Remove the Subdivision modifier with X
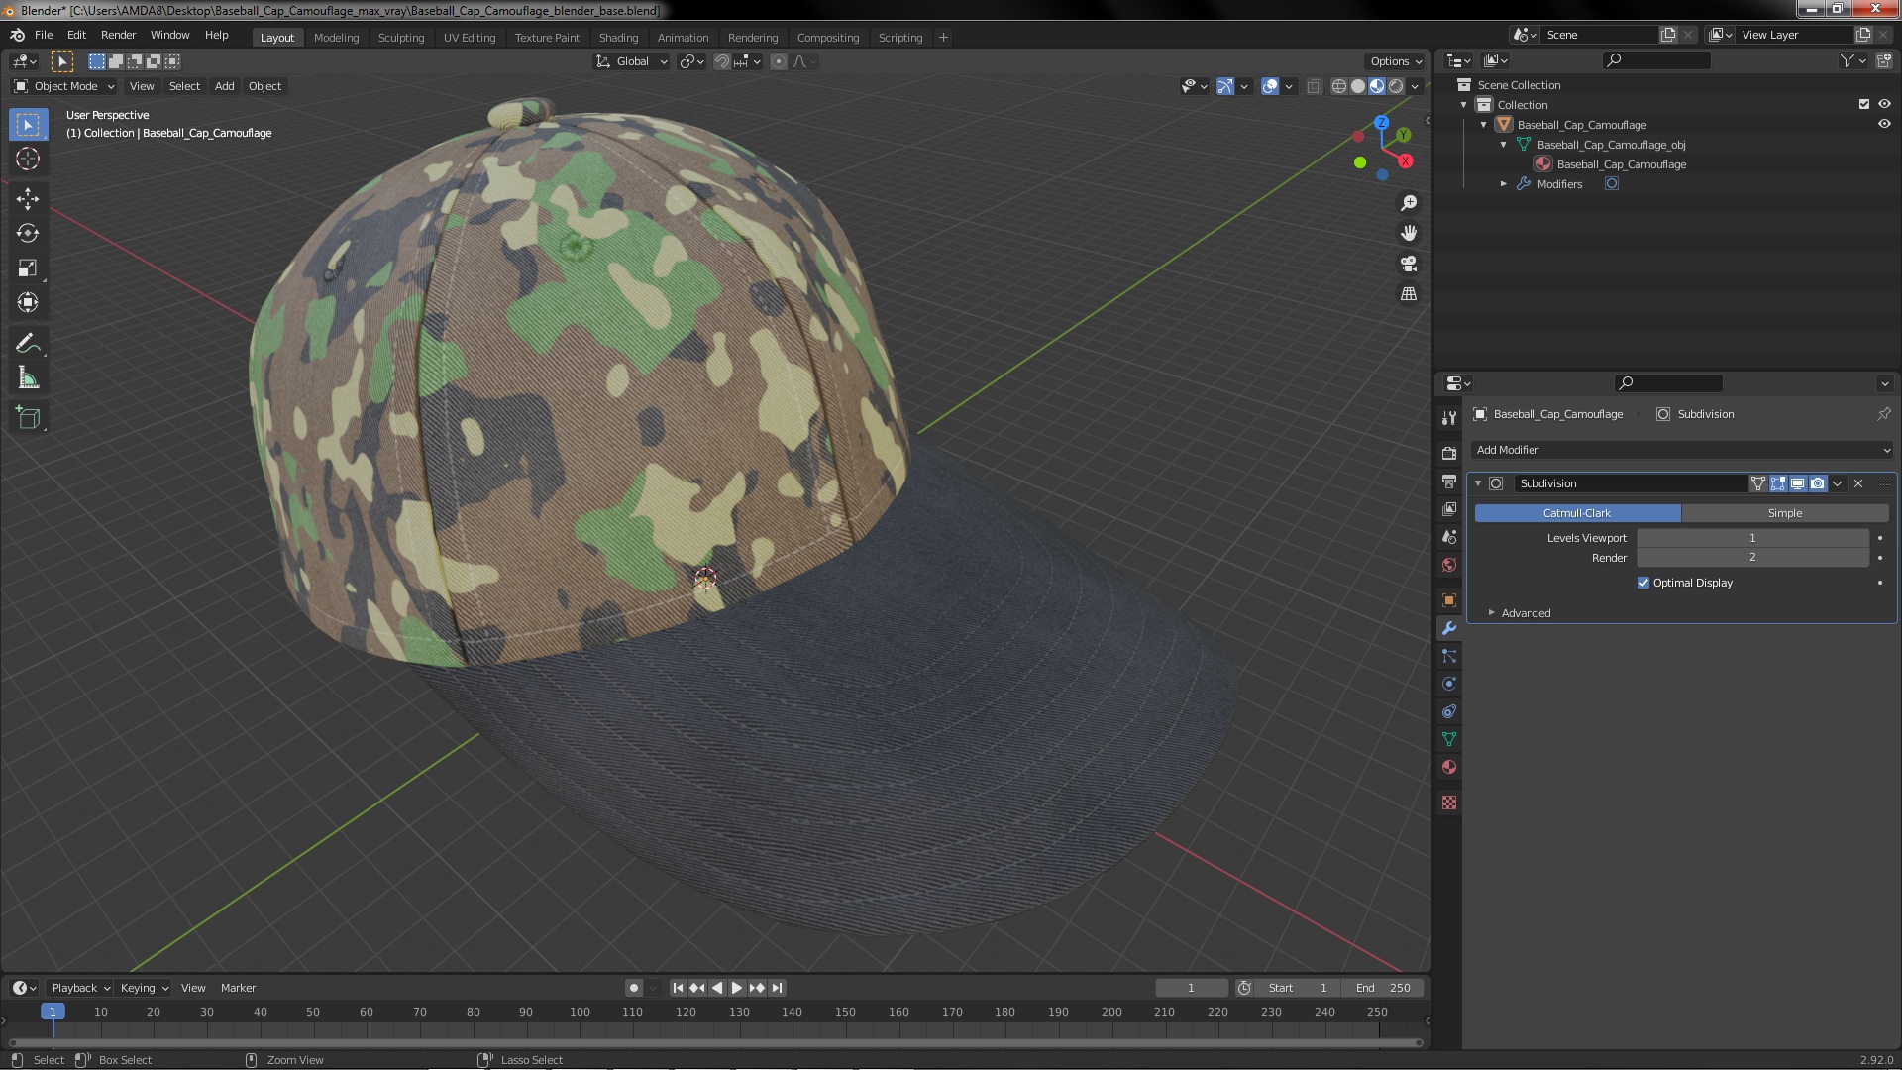Screen dimensions: 1902x1070 point(1858,483)
